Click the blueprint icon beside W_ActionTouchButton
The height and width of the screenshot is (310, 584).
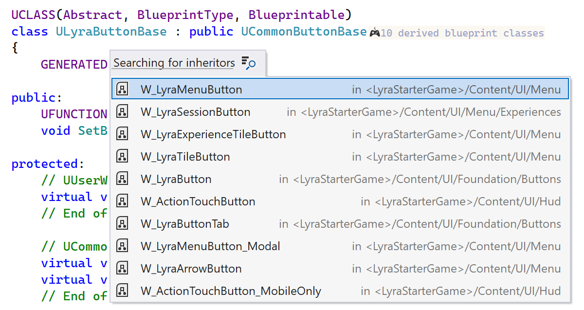(x=123, y=201)
